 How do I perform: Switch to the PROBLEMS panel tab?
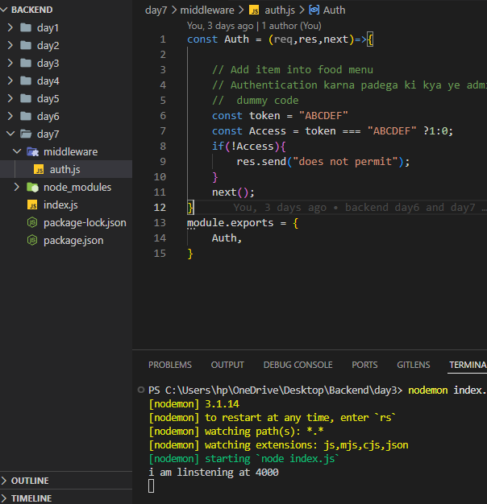coord(170,365)
